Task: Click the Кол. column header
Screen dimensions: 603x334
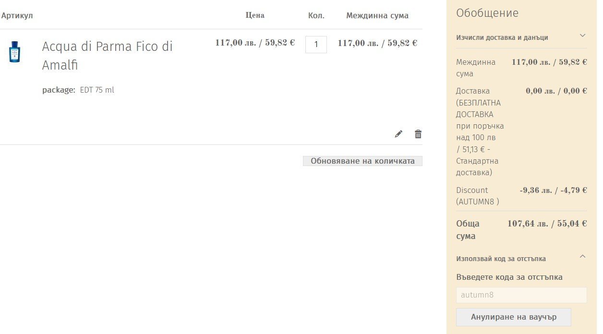Action: pos(316,15)
